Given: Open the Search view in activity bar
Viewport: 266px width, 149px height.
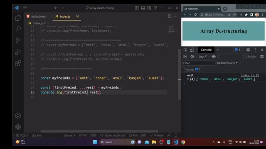Looking at the screenshot, I should coord(18,29).
